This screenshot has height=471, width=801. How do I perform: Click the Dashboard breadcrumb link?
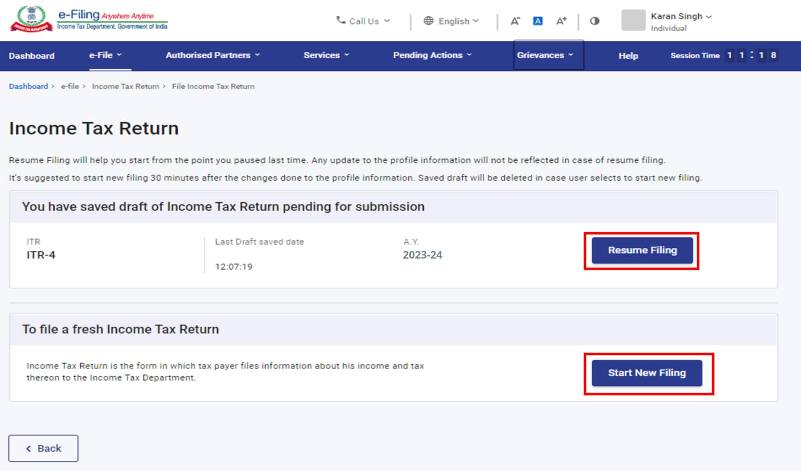tap(28, 86)
